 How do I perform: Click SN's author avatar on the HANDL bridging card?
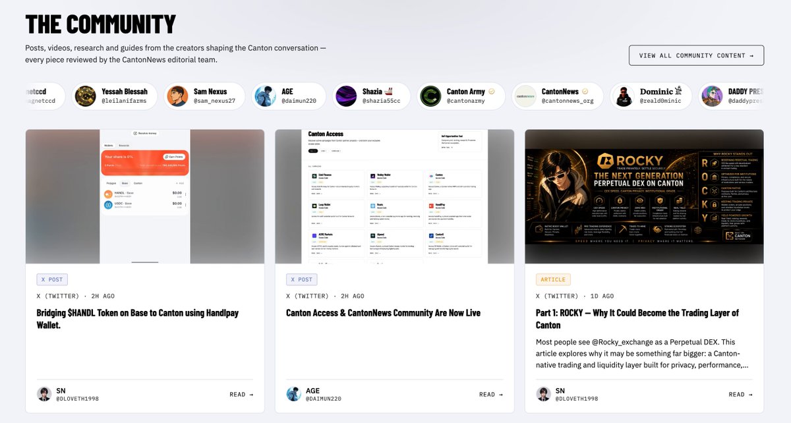(x=44, y=394)
